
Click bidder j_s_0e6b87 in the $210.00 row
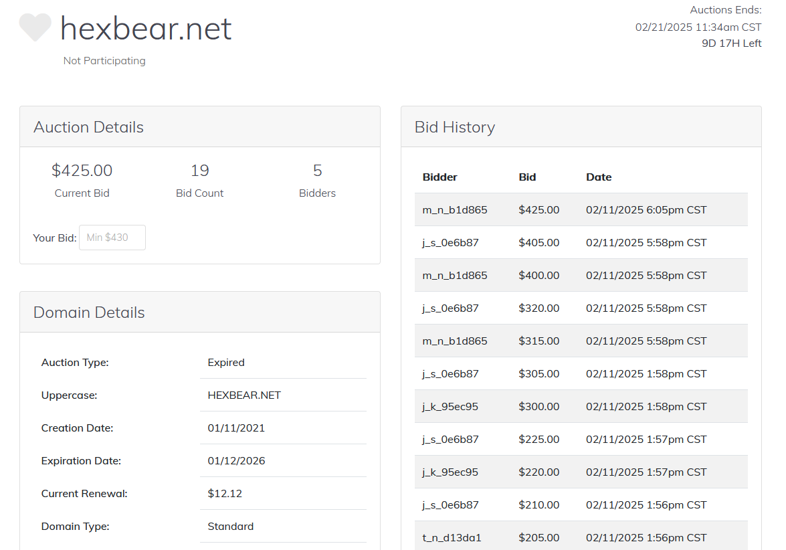(x=450, y=505)
